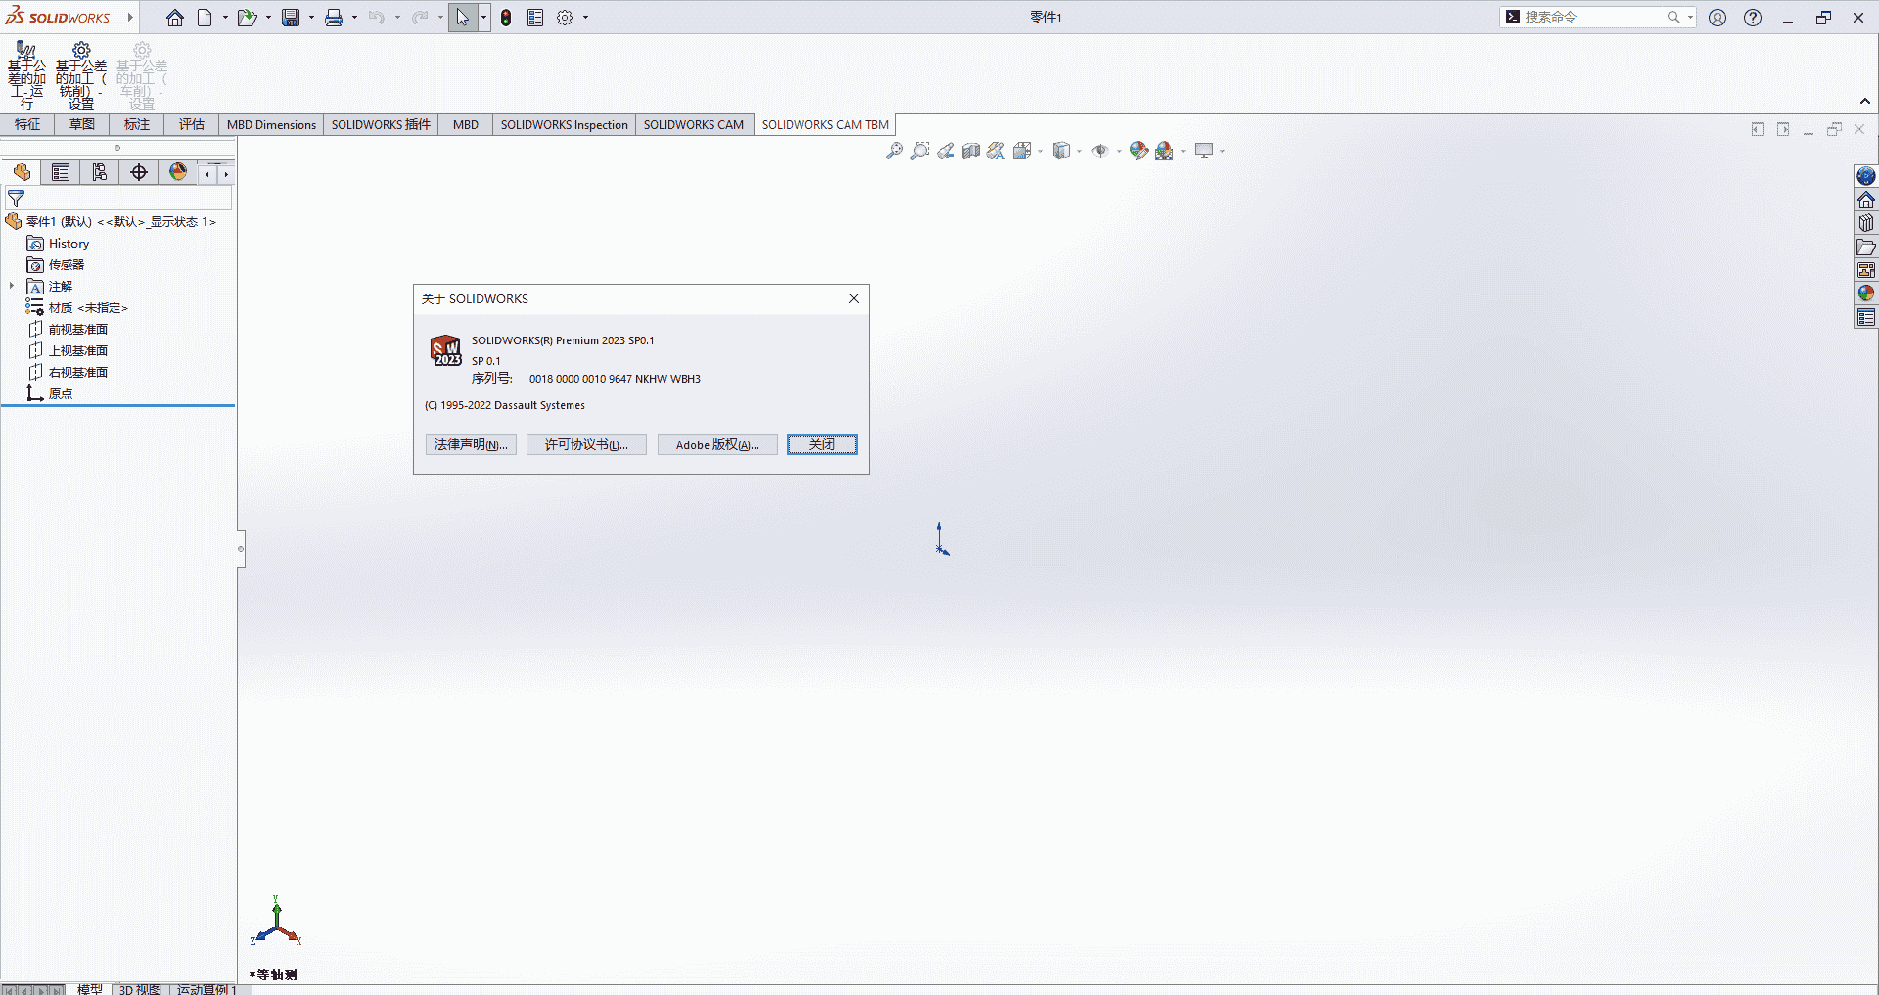Open Design Library icon in task pane
Screen dimensions: 1879x995
[x=1866, y=223]
